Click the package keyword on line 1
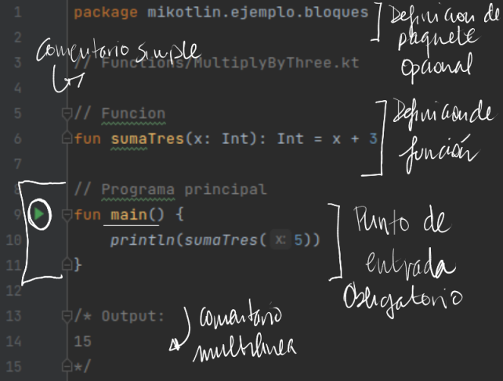The width and height of the screenshot is (503, 381). tap(106, 13)
